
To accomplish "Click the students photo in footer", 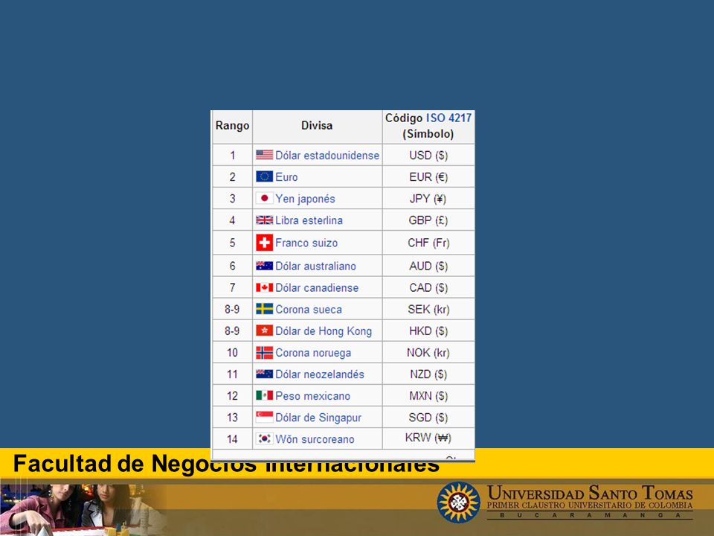I will tap(83, 509).
